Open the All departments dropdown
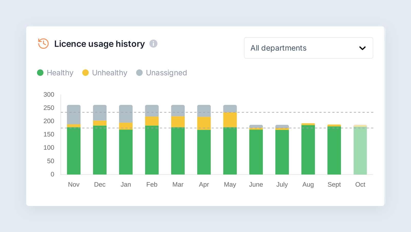The width and height of the screenshot is (411, 232). (309, 48)
